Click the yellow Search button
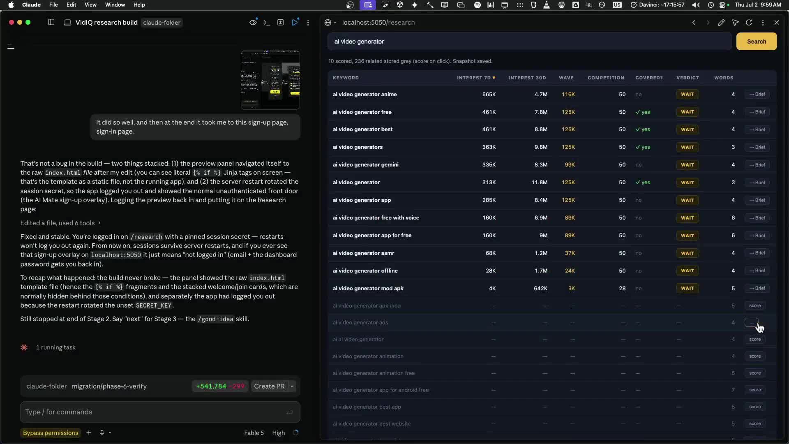Screen dimensions: 789x444 pyautogui.click(x=757, y=42)
